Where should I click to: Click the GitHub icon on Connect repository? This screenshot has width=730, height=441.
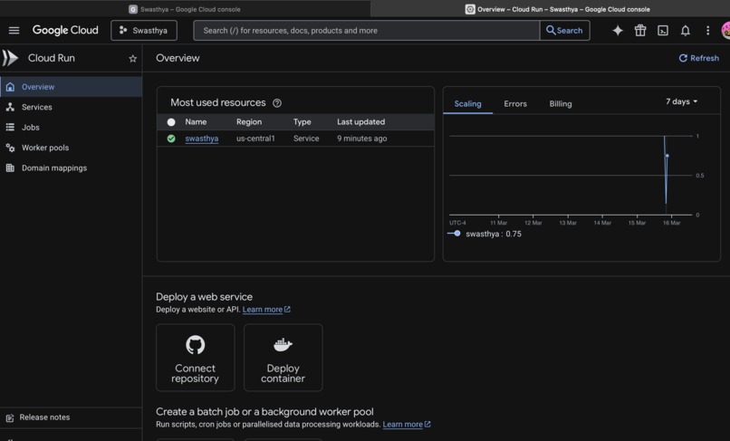tap(195, 345)
